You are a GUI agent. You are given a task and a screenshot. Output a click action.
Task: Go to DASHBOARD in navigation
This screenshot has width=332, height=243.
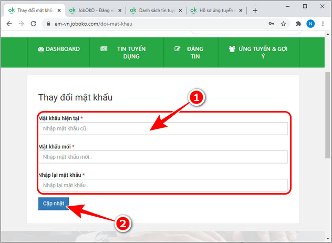point(59,49)
